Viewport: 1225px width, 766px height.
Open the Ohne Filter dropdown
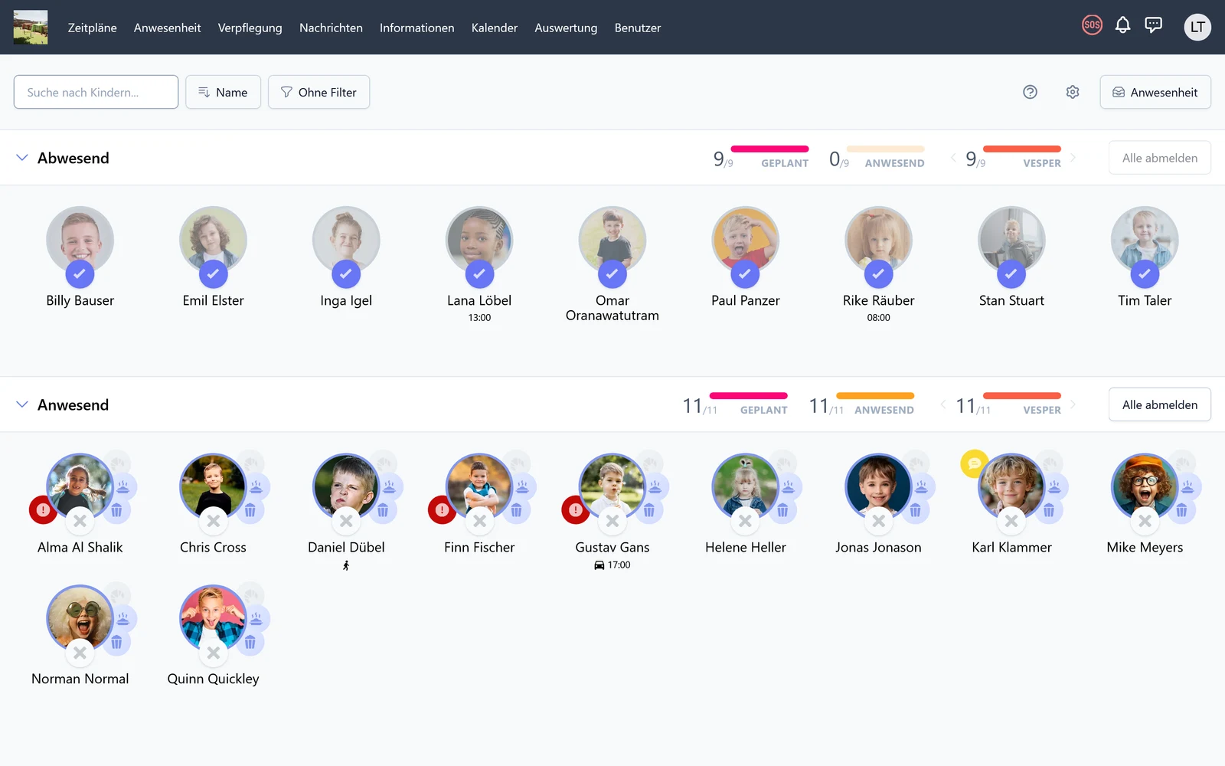click(318, 92)
